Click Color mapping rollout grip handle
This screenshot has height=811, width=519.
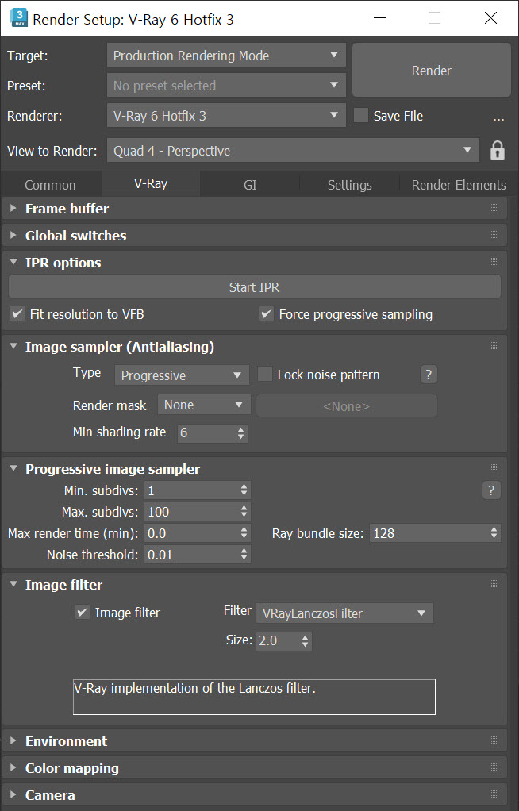click(x=494, y=767)
